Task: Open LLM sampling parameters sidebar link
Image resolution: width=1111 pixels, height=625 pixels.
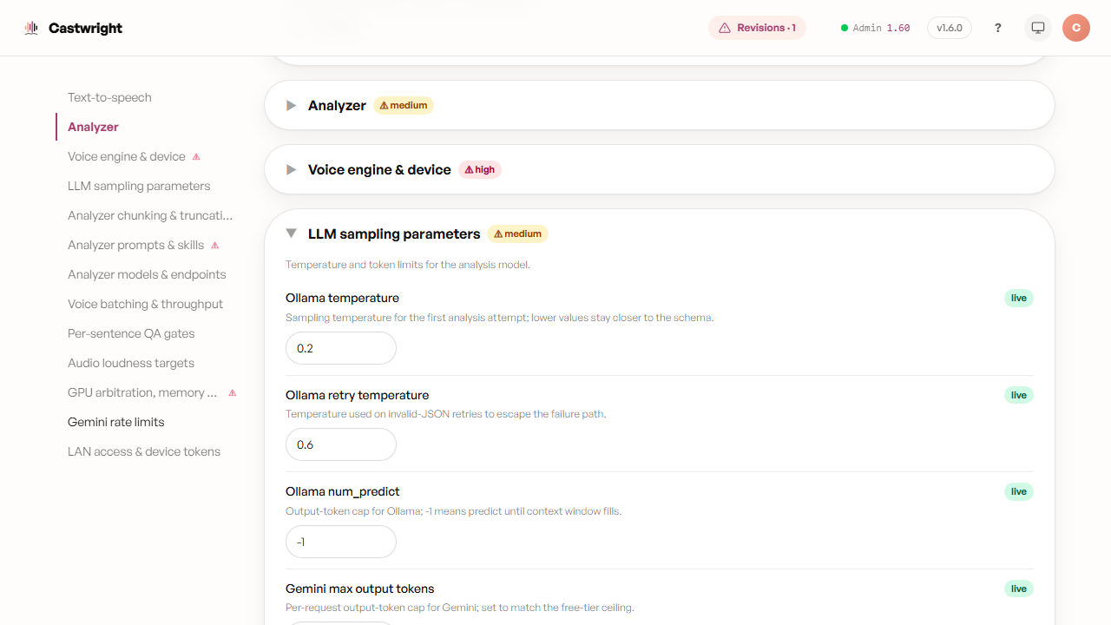Action: tap(139, 186)
